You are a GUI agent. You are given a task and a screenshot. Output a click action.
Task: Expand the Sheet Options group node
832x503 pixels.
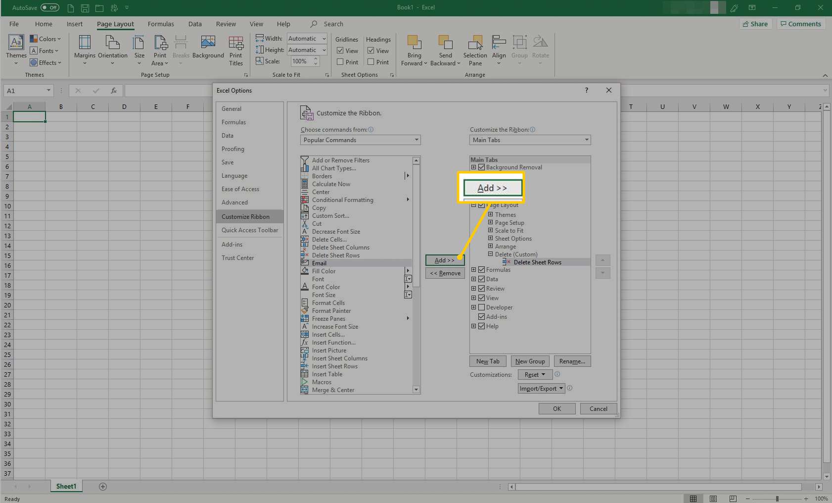point(490,239)
